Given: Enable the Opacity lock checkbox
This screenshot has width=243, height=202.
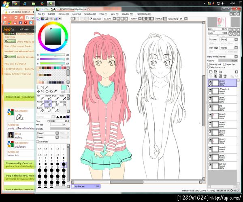Looking at the screenshot, I should (x=209, y=64).
